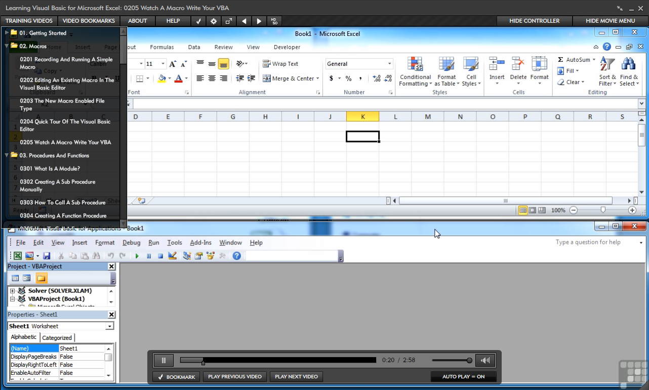Open Properties Window icon in VBA toolbar
This screenshot has height=390, width=649.
tap(198, 256)
